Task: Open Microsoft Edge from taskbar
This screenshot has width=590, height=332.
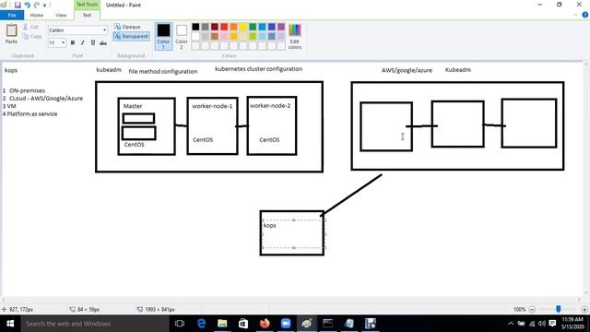Action: (x=201, y=324)
